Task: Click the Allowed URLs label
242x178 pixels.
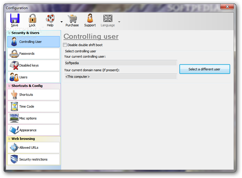Action: click(x=29, y=148)
